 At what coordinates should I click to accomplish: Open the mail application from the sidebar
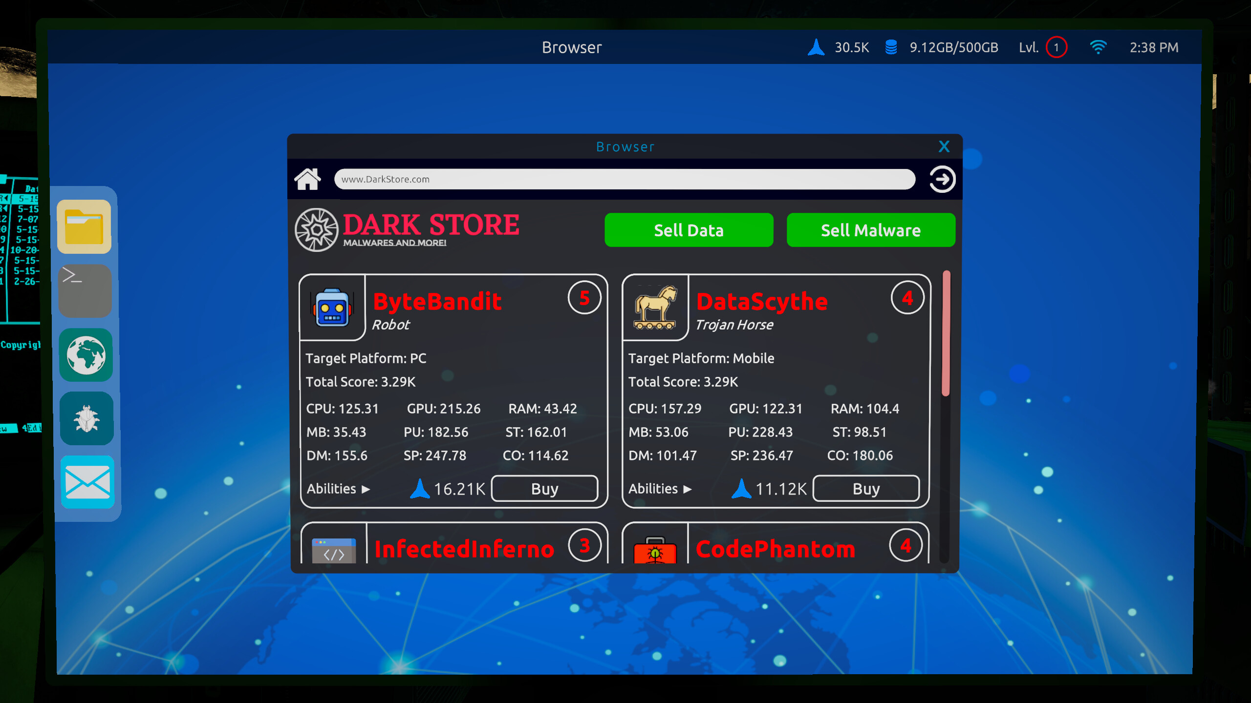tap(87, 483)
